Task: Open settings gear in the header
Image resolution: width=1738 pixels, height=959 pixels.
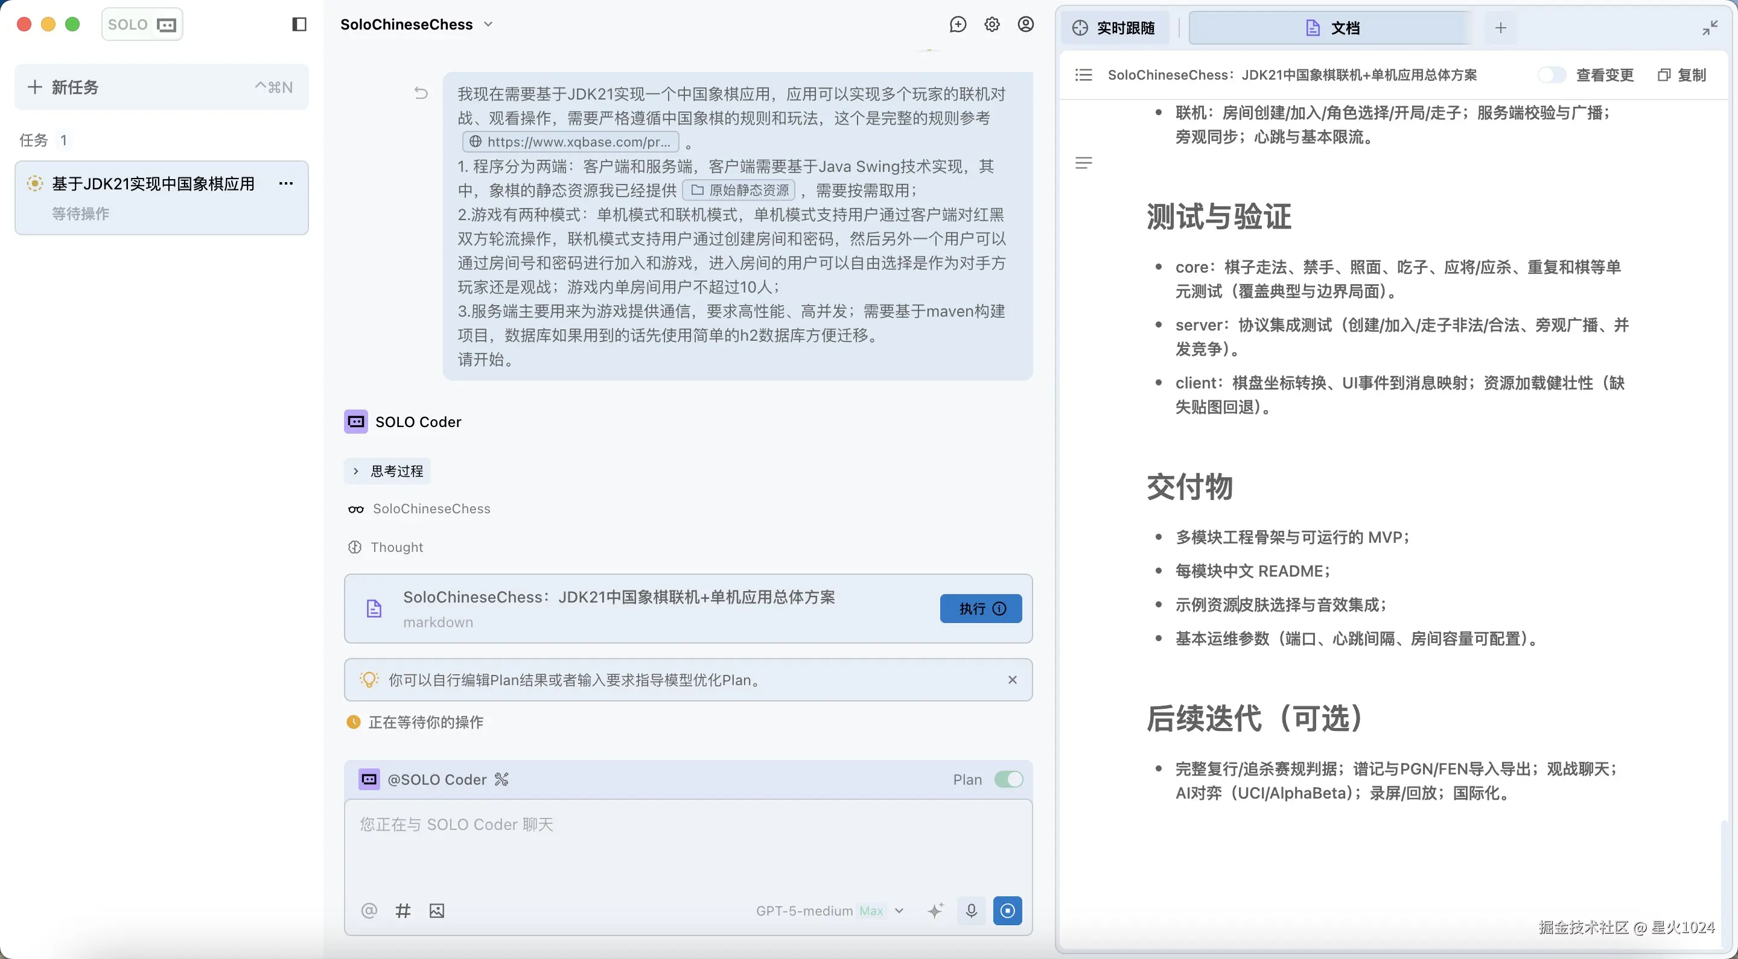Action: (992, 25)
